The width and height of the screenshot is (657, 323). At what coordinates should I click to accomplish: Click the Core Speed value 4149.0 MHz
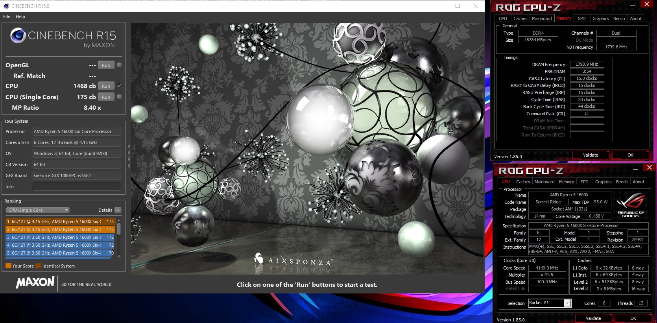[547, 268]
